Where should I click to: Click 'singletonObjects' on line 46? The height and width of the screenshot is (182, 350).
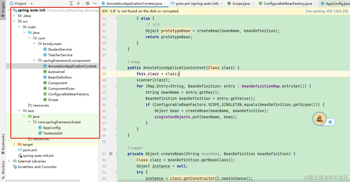tap(172, 117)
